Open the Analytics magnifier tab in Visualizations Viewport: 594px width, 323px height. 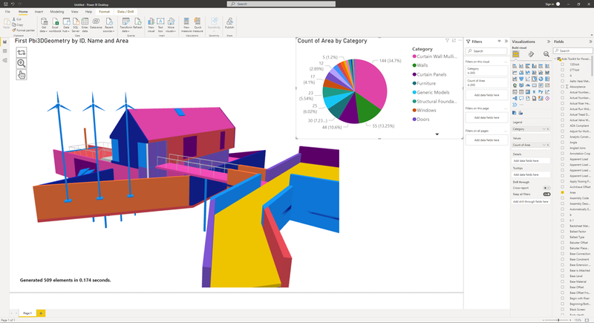coord(546,54)
